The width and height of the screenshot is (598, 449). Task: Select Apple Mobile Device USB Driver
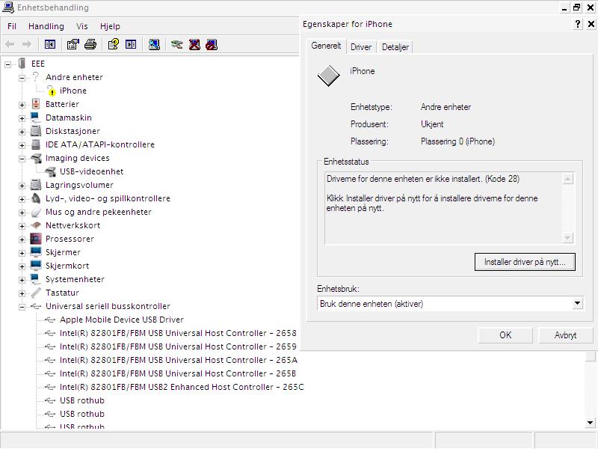(122, 320)
